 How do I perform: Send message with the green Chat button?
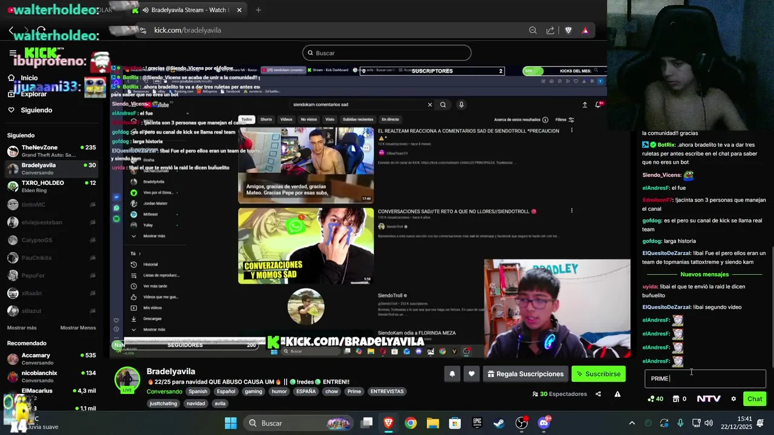point(755,399)
